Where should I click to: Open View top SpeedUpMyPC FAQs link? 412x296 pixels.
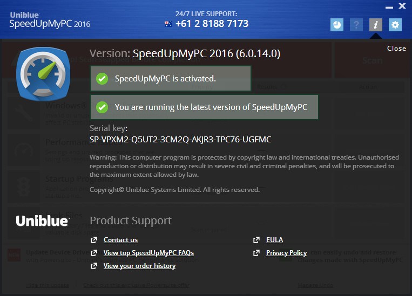click(148, 253)
